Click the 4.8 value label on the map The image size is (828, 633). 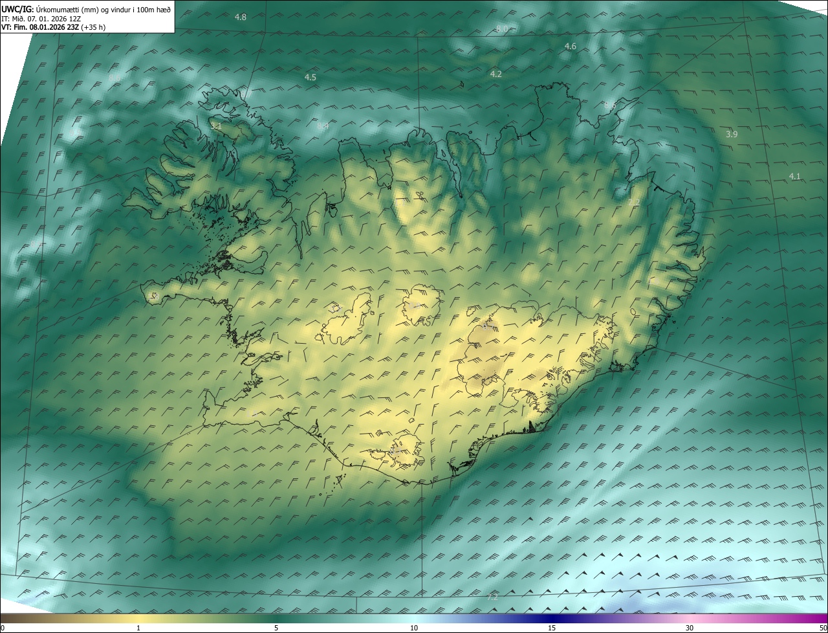pyautogui.click(x=241, y=17)
